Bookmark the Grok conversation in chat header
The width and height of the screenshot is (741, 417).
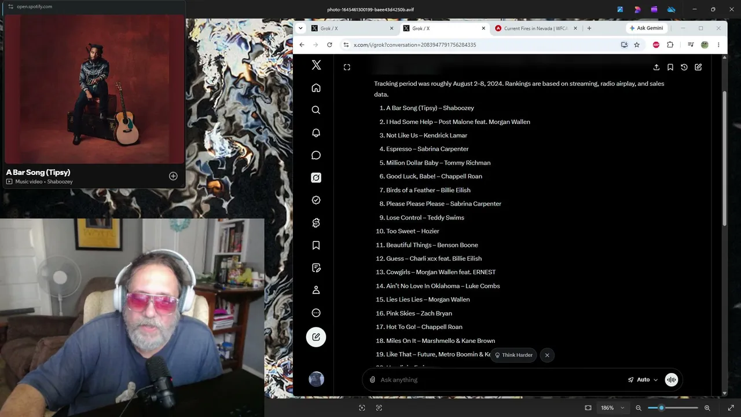pyautogui.click(x=670, y=67)
